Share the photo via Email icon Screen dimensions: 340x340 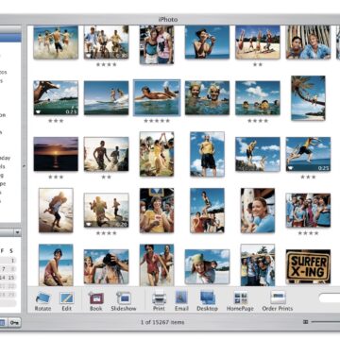point(181,297)
